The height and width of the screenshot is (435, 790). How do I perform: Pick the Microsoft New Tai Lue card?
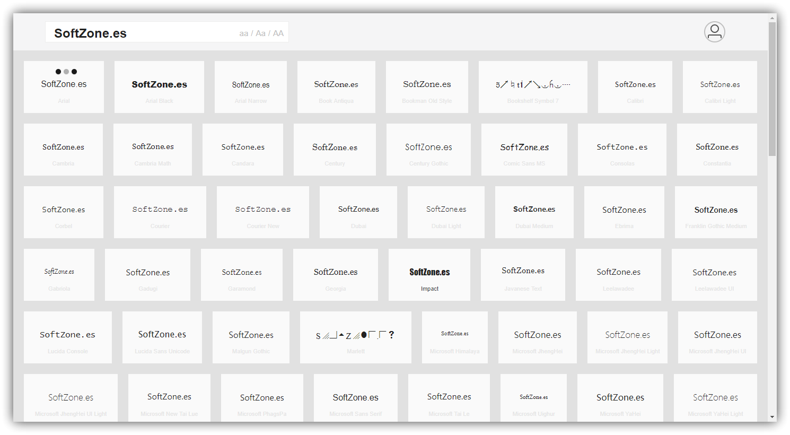tap(169, 398)
